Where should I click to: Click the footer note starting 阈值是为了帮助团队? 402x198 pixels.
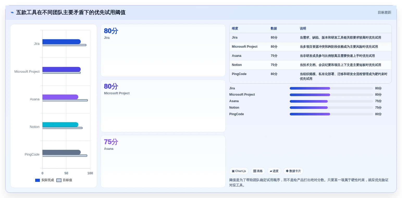[x=309, y=183]
